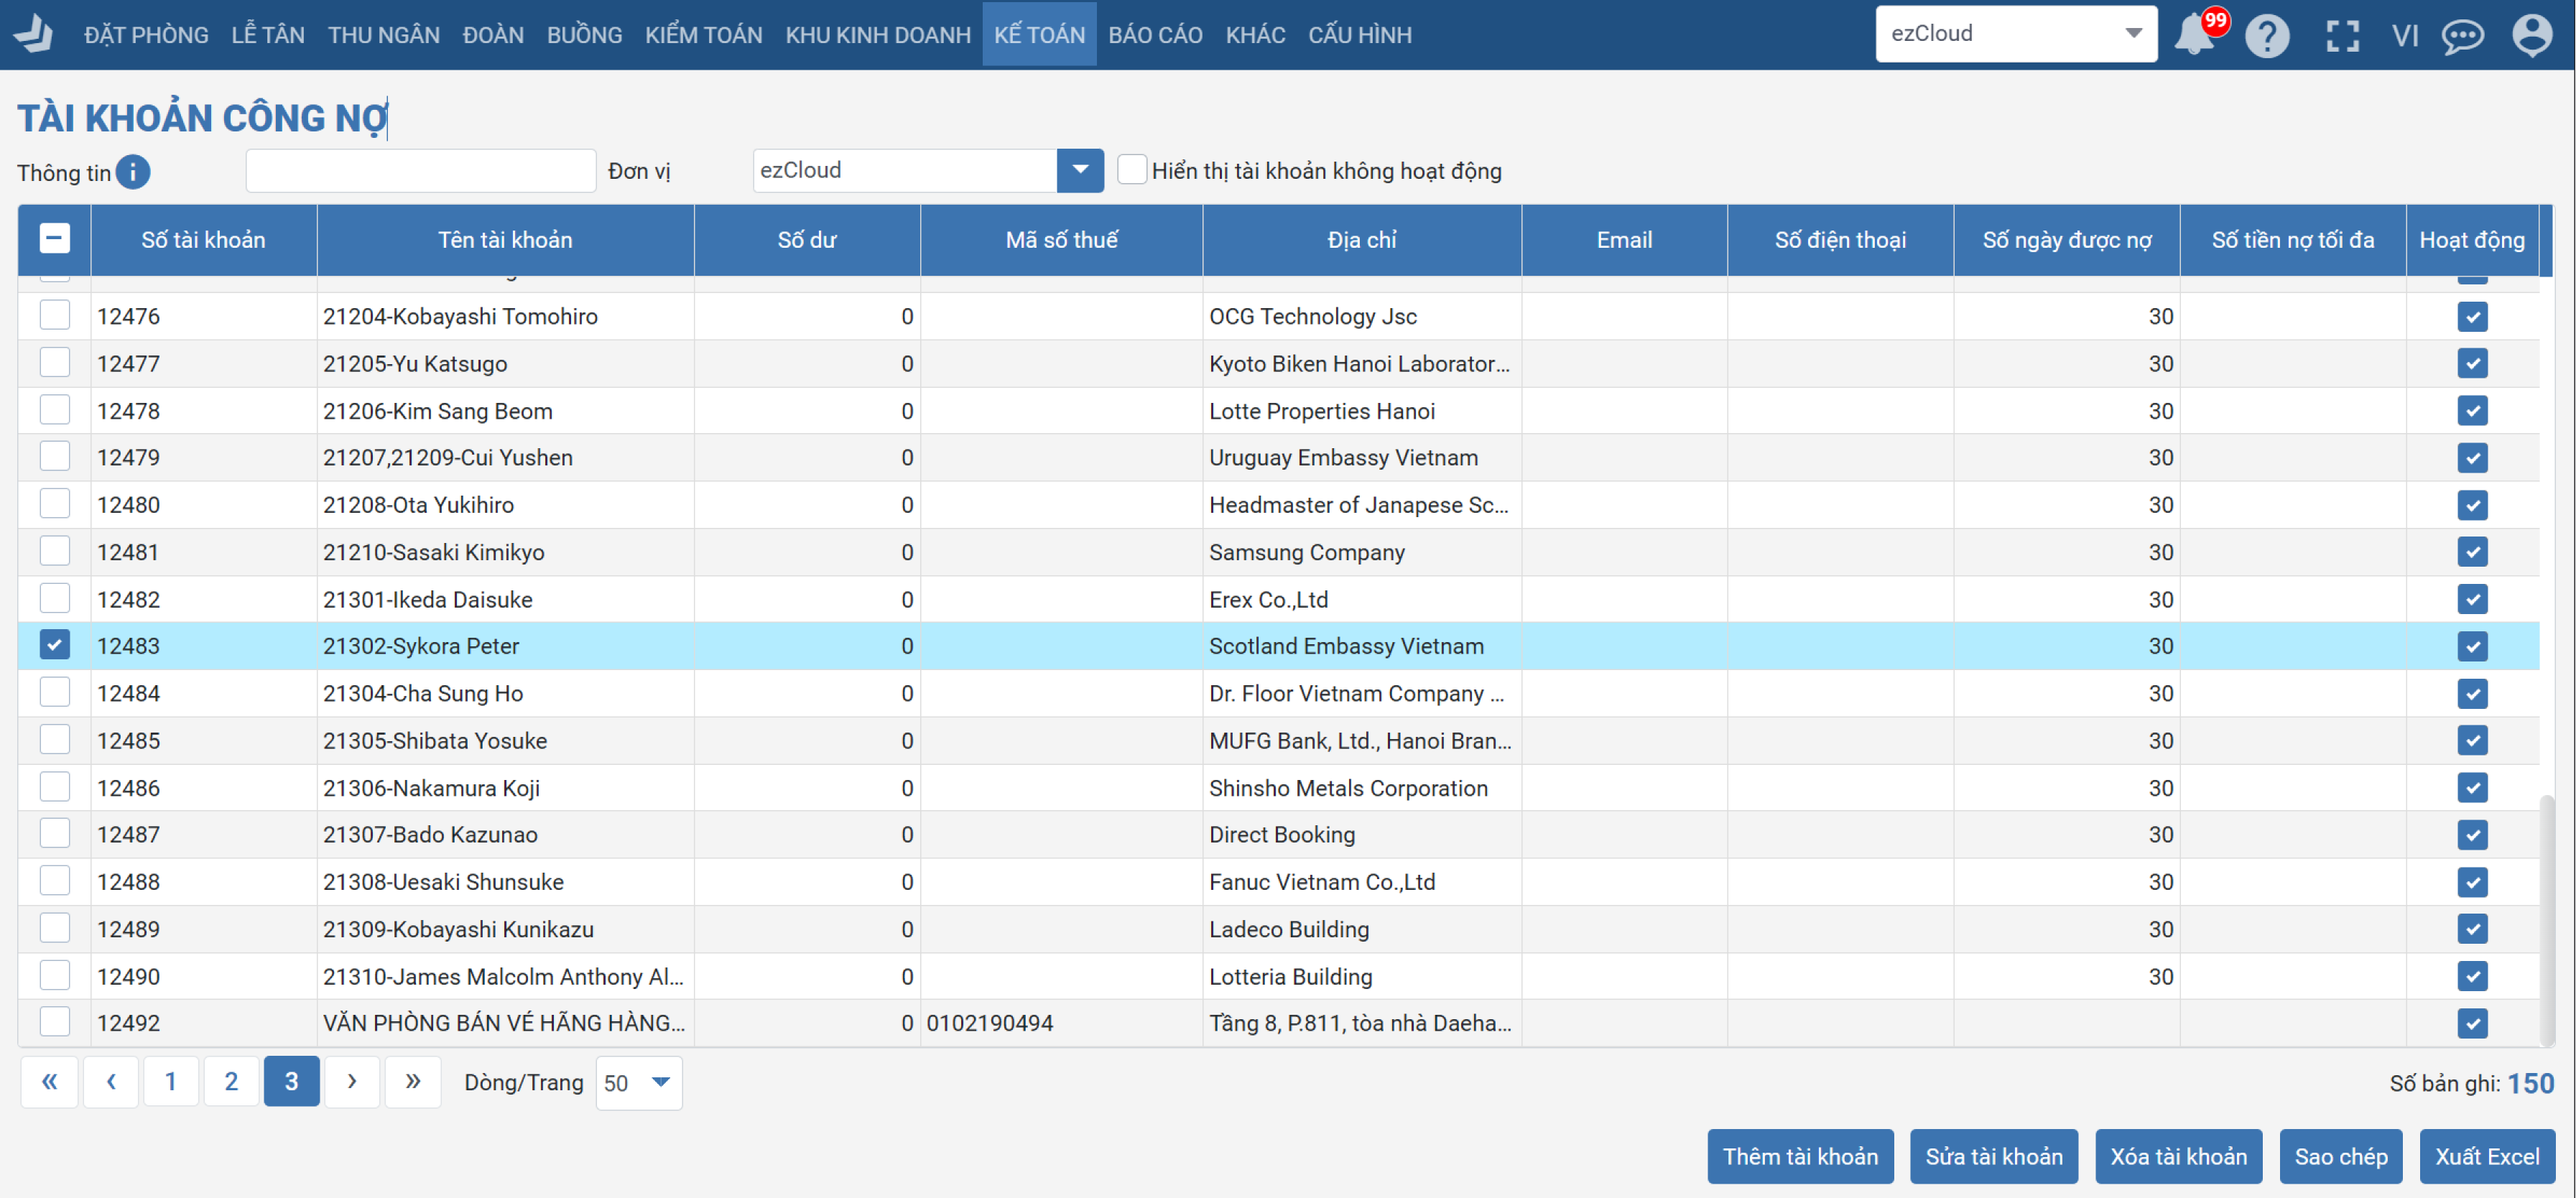2576x1198 pixels.
Task: Select account name 21301-Ikeda Daisuke
Action: click(x=427, y=599)
